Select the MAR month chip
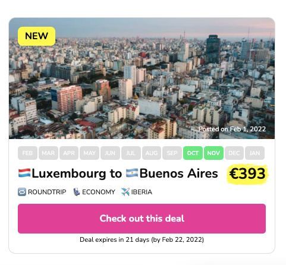 [x=48, y=153]
